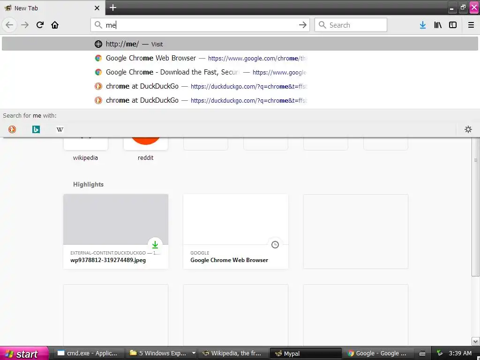
Task: Show sidebars icon in toolbar
Action: pyautogui.click(x=453, y=25)
